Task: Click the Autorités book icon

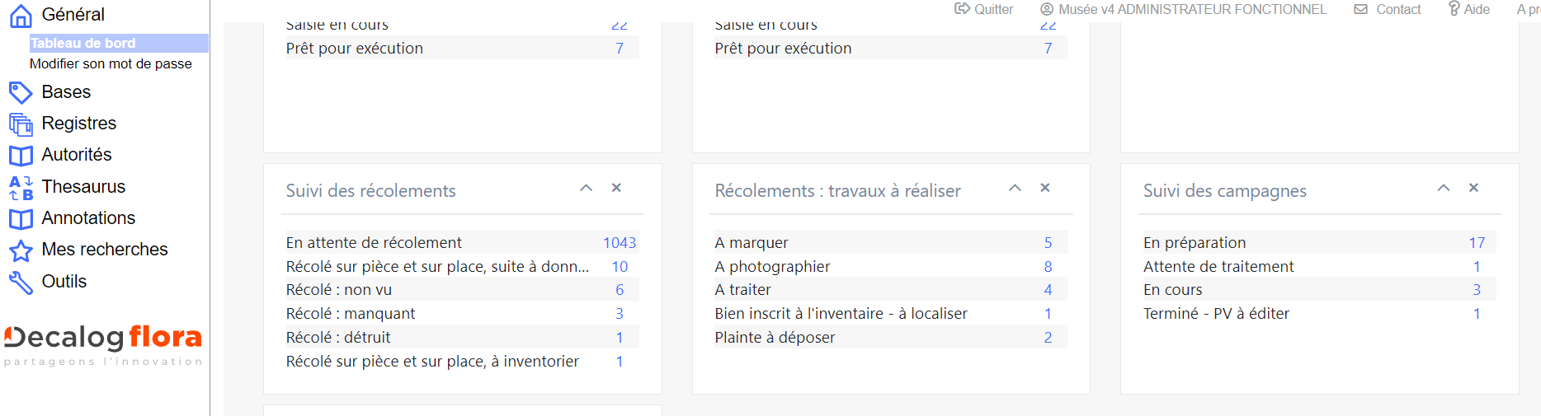Action: pos(21,155)
